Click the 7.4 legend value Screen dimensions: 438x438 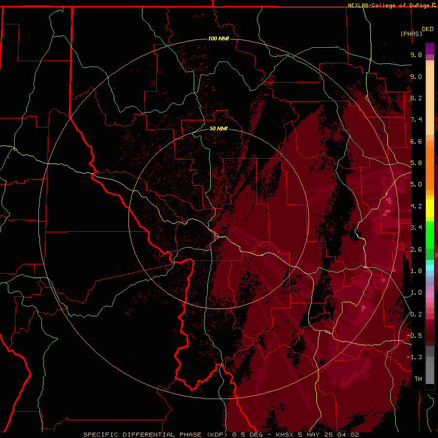[x=416, y=120]
